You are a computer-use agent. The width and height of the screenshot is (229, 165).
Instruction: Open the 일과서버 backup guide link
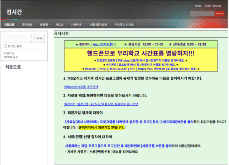coord(101,104)
